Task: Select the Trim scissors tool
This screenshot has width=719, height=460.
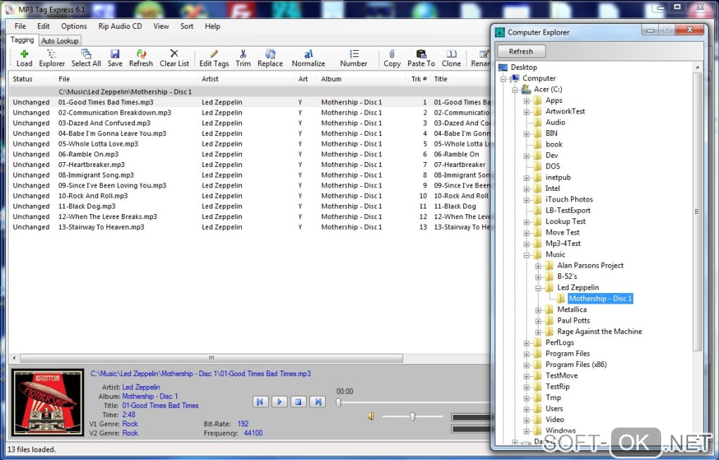Action: coord(243,54)
